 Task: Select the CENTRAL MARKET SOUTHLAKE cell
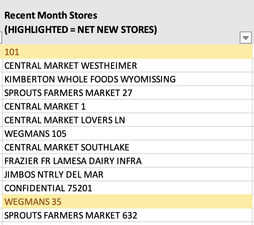pos(127,147)
